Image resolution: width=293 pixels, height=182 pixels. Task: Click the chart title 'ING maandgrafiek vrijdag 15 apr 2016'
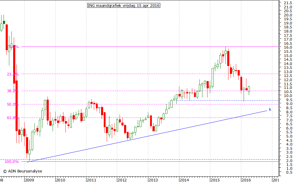coord(124,6)
